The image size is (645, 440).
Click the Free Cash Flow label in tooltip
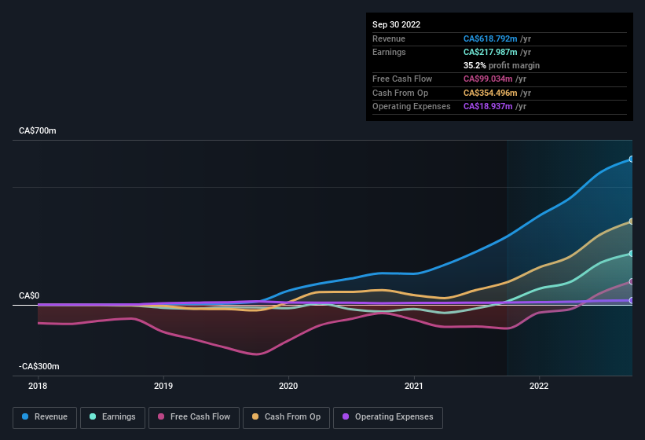(x=402, y=79)
